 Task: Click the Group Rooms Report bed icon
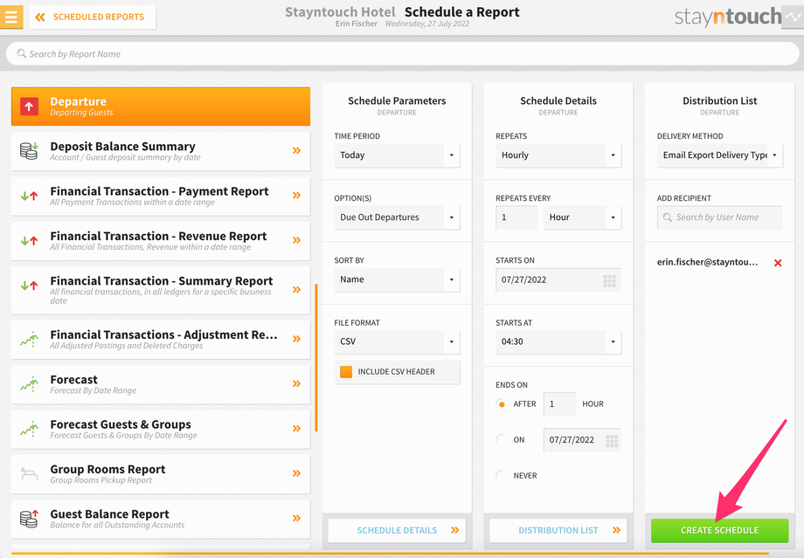point(29,474)
